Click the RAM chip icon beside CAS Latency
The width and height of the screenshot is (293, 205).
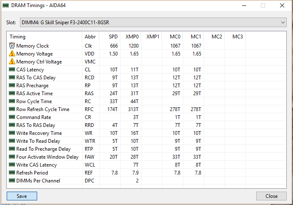click(x=12, y=70)
